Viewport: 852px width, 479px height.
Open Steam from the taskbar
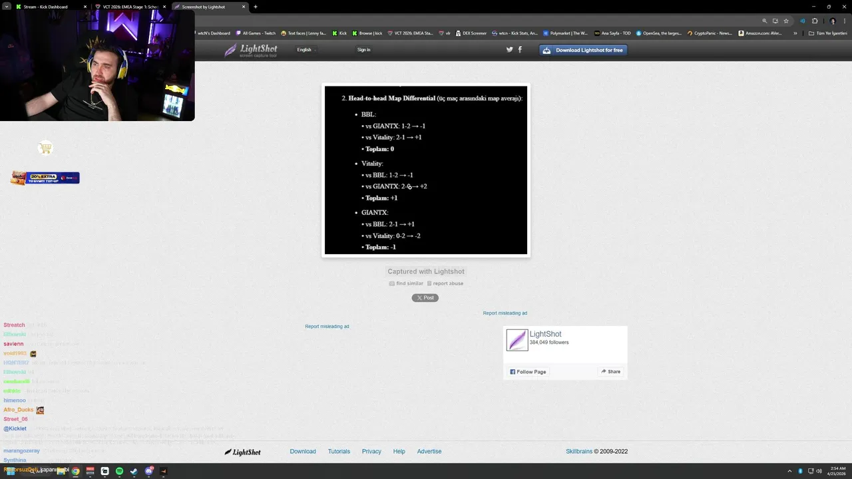point(134,471)
